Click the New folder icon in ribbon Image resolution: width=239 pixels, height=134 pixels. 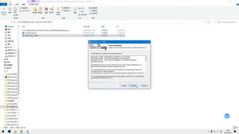(58, 9)
